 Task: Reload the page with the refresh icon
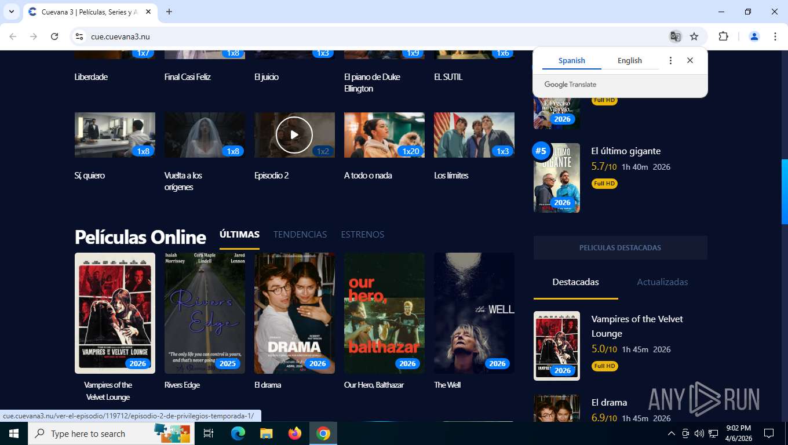pyautogui.click(x=54, y=37)
